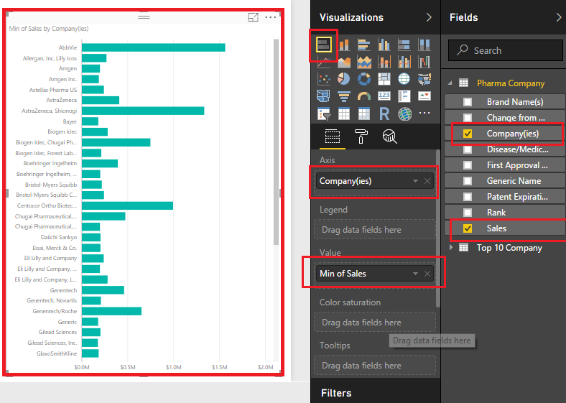Choose the Matrix visual
The width and height of the screenshot is (566, 403).
pos(364,114)
